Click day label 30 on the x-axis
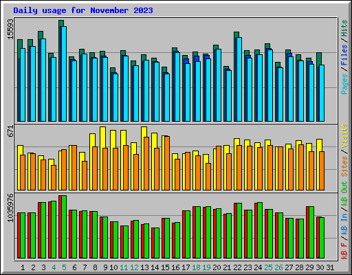The image size is (352, 275). pos(320,267)
